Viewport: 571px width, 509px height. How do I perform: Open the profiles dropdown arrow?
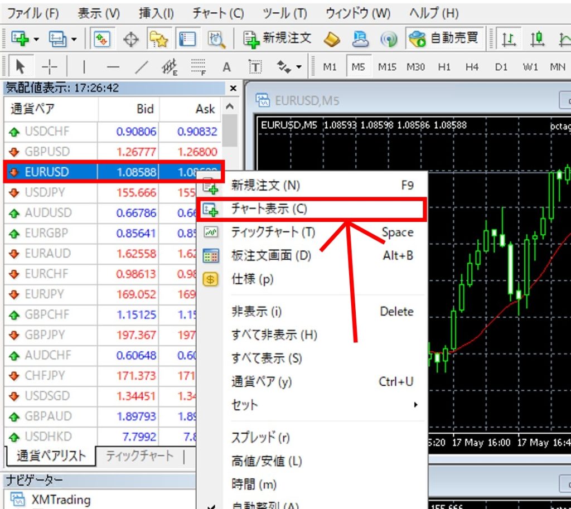(x=74, y=39)
